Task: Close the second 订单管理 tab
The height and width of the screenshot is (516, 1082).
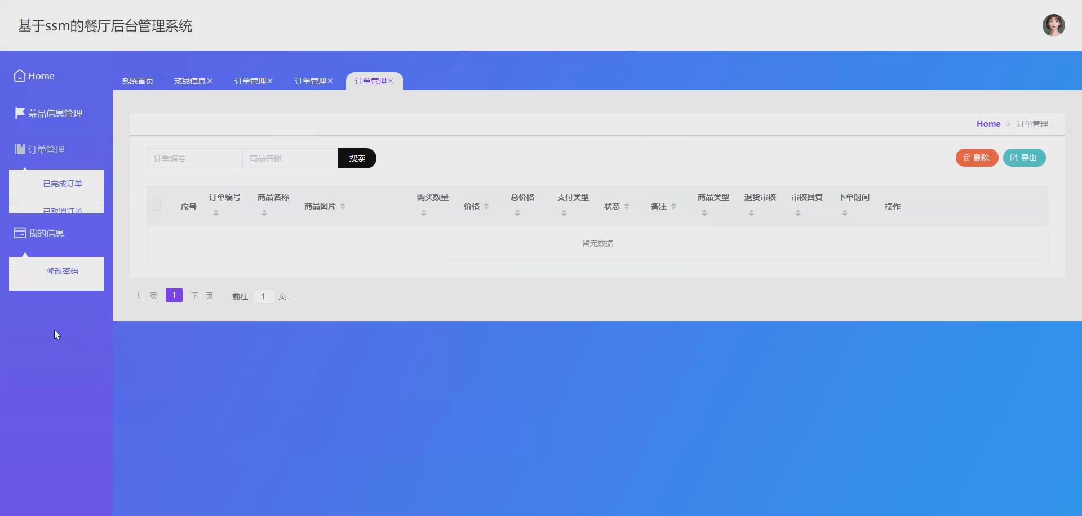Action: 330,81
